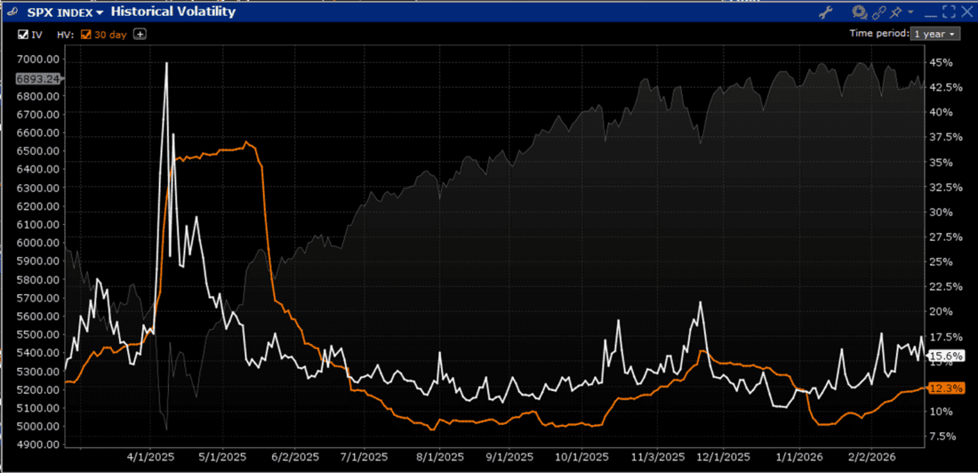Click the 12/1/2025 date axis label

click(x=723, y=457)
